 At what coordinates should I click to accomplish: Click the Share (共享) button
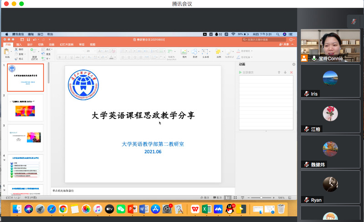point(284,44)
